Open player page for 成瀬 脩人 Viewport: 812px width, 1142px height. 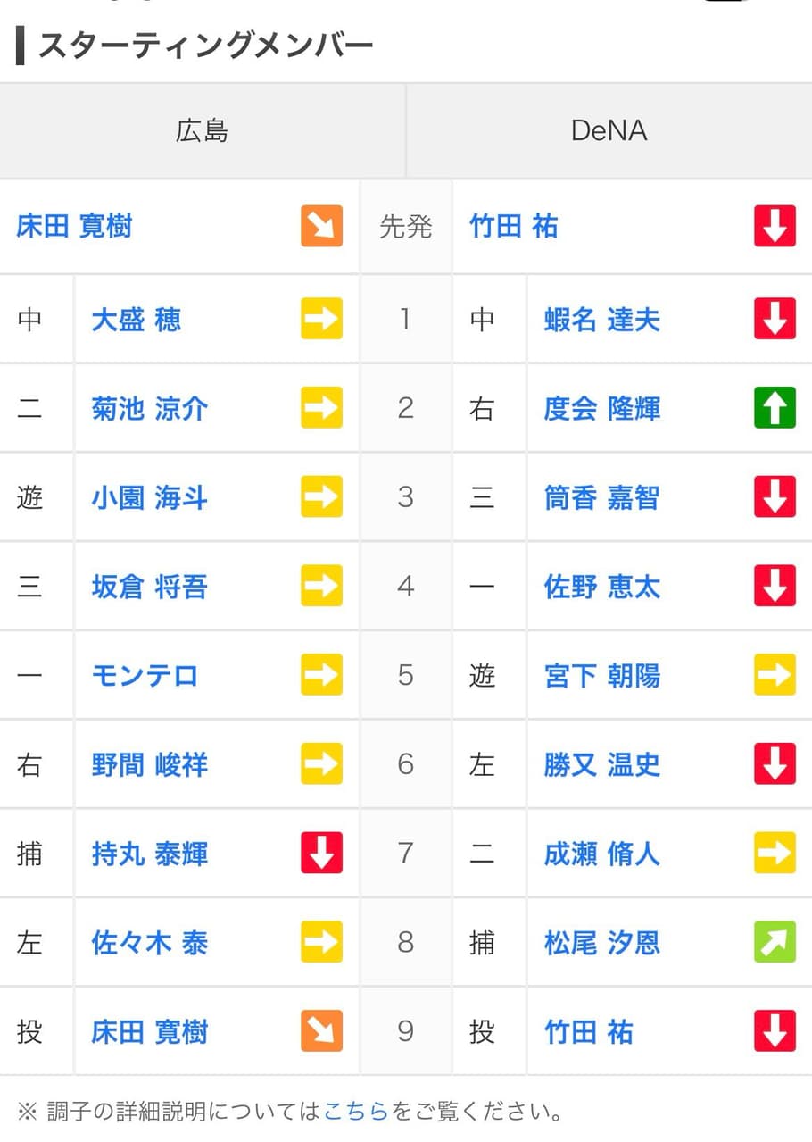click(x=602, y=854)
